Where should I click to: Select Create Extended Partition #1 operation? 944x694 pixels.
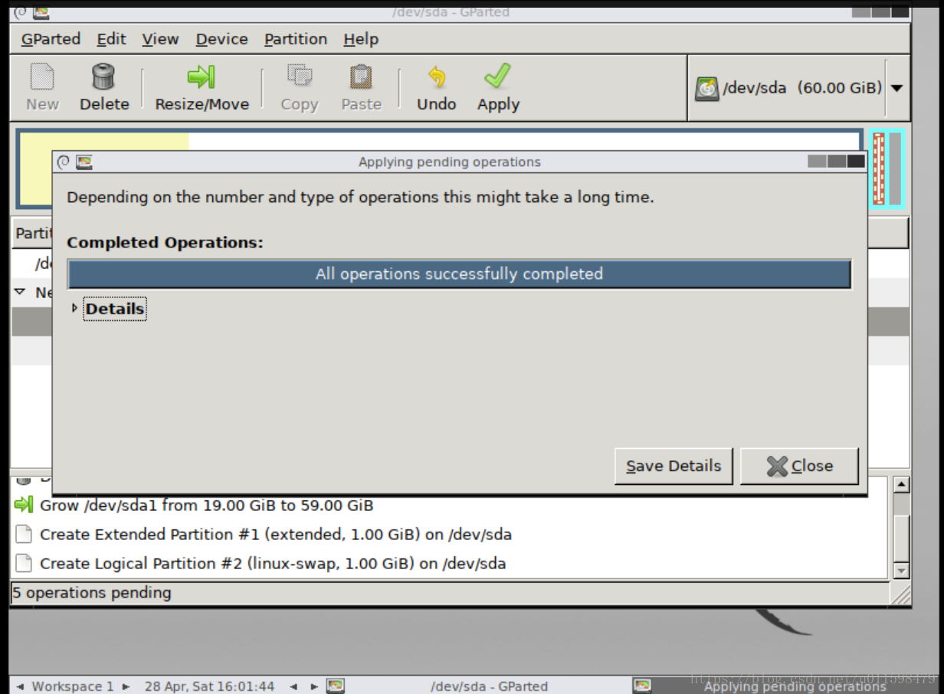point(276,535)
